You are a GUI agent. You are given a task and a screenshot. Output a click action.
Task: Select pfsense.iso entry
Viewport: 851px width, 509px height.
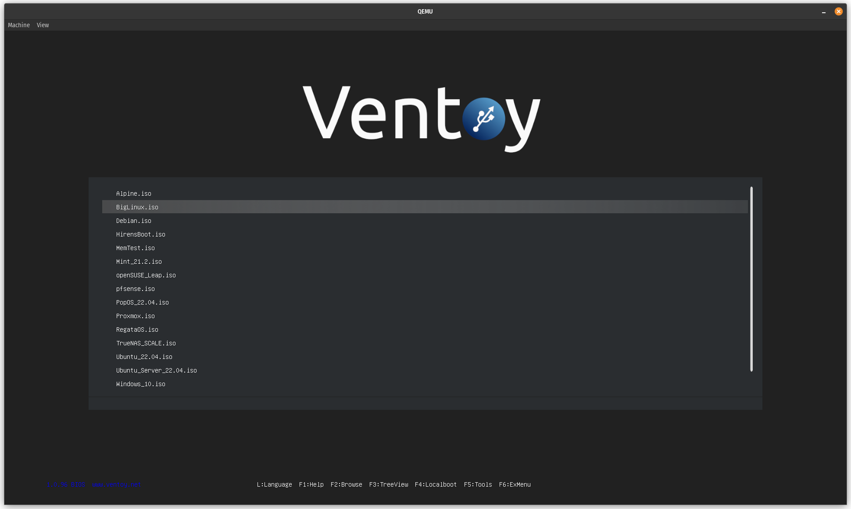(x=425, y=289)
